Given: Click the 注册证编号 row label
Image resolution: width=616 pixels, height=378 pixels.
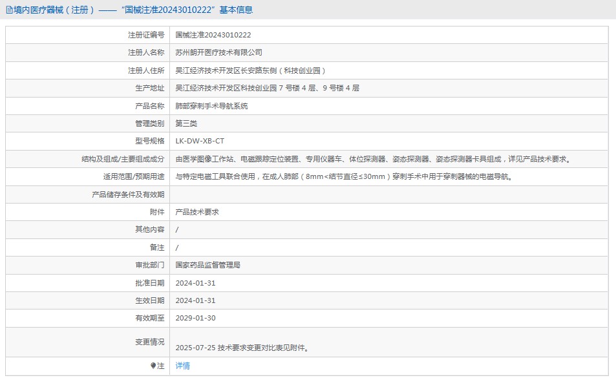Looking at the screenshot, I should coord(146,35).
